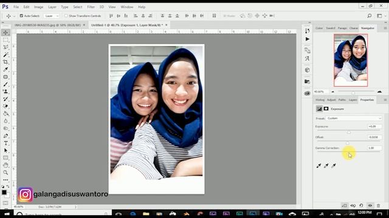Click the Exposure value input field
Viewport: 389px width, 218px height.
pos(374,127)
